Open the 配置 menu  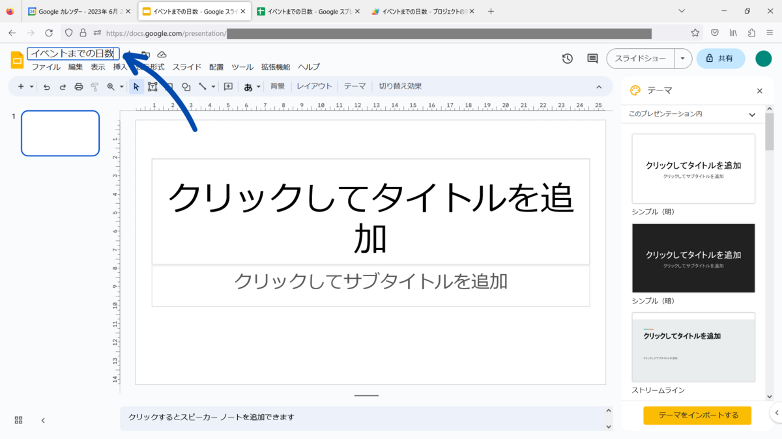click(216, 67)
